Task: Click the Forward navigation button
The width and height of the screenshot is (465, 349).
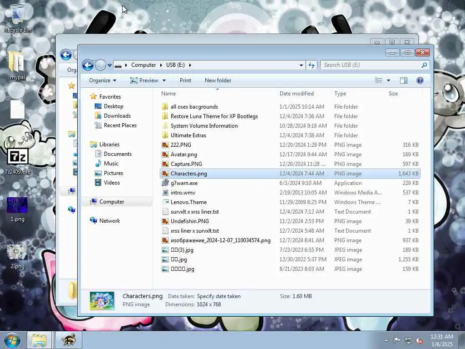Action: [100, 65]
